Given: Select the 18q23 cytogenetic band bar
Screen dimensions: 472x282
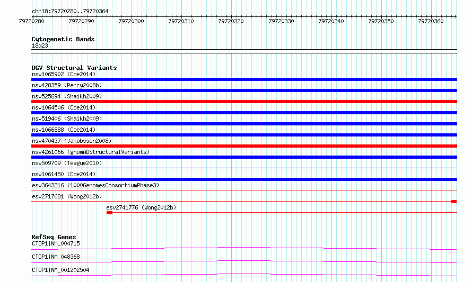Looking at the screenshot, I should [x=244, y=51].
